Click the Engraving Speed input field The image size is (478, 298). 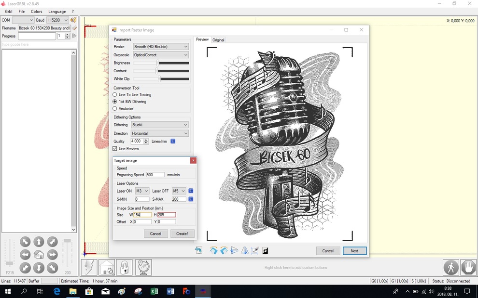click(155, 175)
